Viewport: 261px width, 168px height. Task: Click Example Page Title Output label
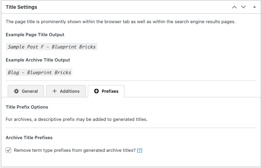35,35
